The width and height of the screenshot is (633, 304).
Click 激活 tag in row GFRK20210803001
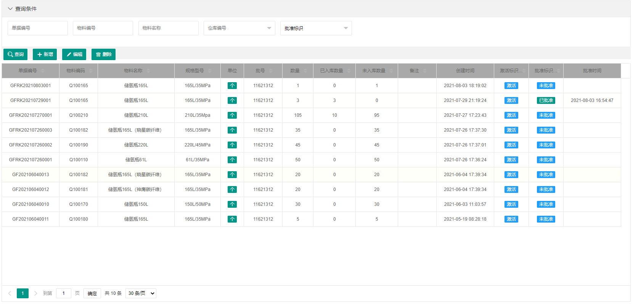(x=511, y=86)
